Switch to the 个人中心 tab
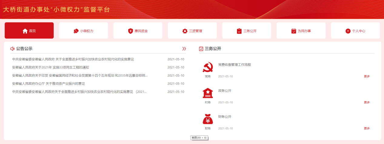384x144 pixels. (x=355, y=31)
